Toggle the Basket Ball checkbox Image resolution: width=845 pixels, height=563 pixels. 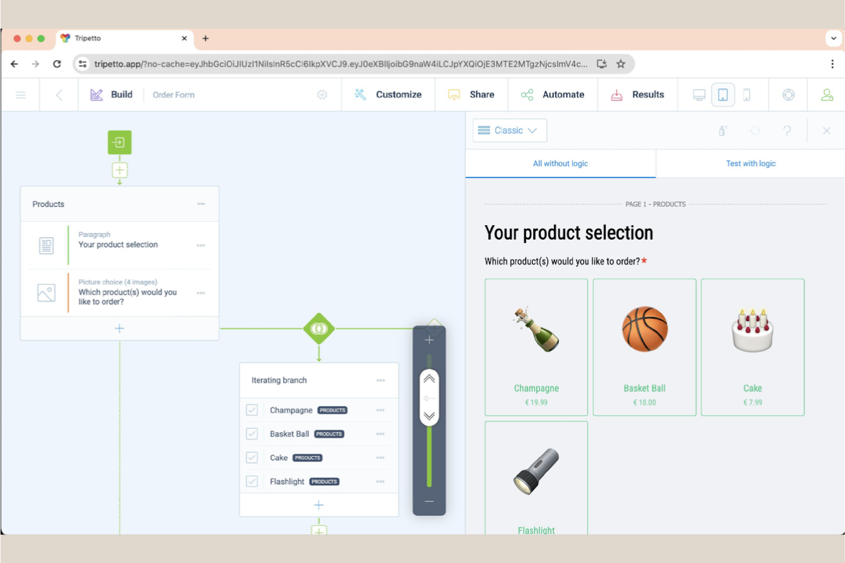coord(252,434)
